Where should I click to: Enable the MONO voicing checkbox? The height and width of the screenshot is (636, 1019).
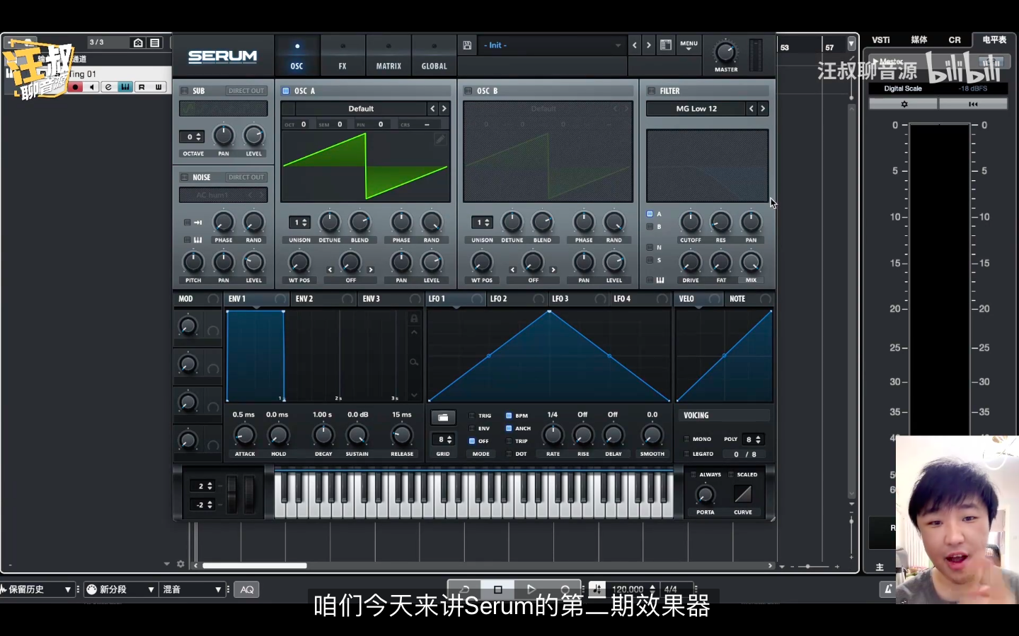tap(686, 439)
